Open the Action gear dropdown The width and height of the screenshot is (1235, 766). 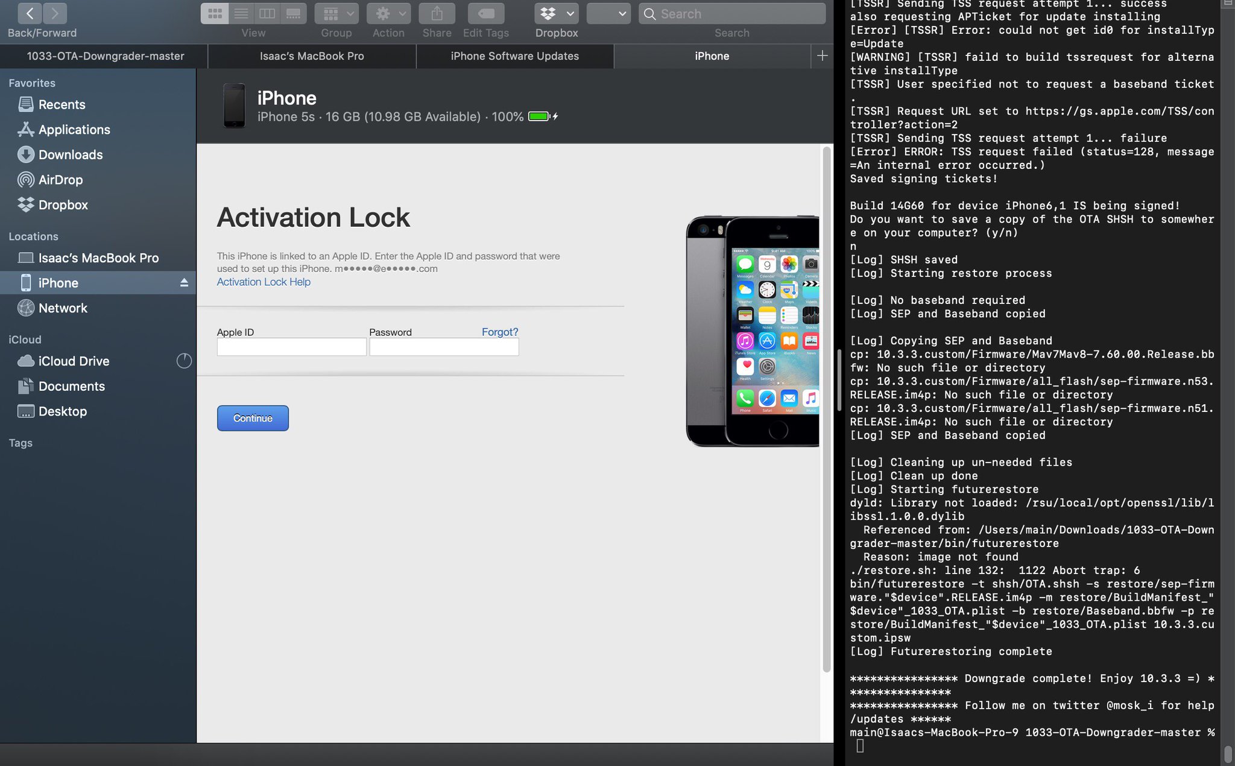(x=388, y=13)
